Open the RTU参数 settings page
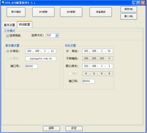This screenshot has height=133, width=147. point(71,12)
